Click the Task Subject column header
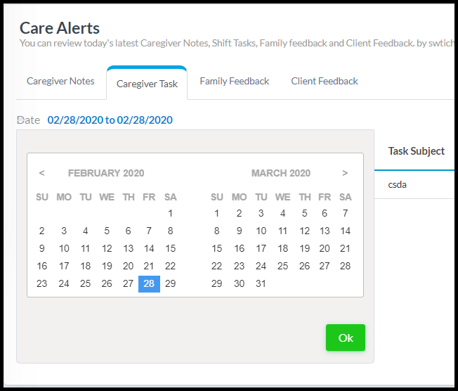 [x=416, y=151]
